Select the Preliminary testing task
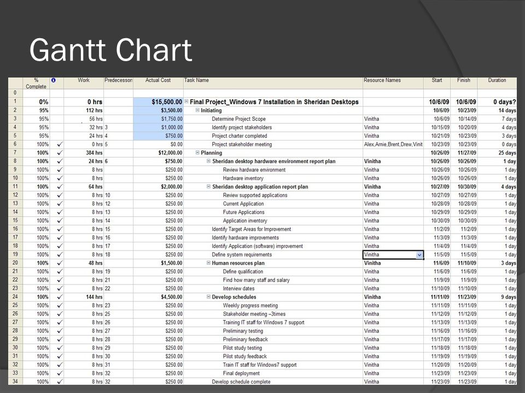Image resolution: width=525 pixels, height=393 pixels. [243, 331]
